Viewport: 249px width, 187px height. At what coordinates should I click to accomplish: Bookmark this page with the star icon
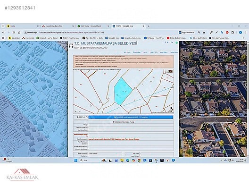pos(204,33)
